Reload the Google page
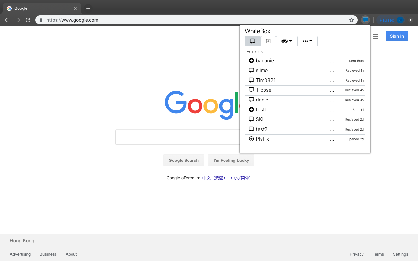Image resolution: width=418 pixels, height=261 pixels. [28, 20]
